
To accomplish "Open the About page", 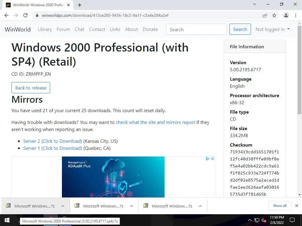I will [x=132, y=29].
